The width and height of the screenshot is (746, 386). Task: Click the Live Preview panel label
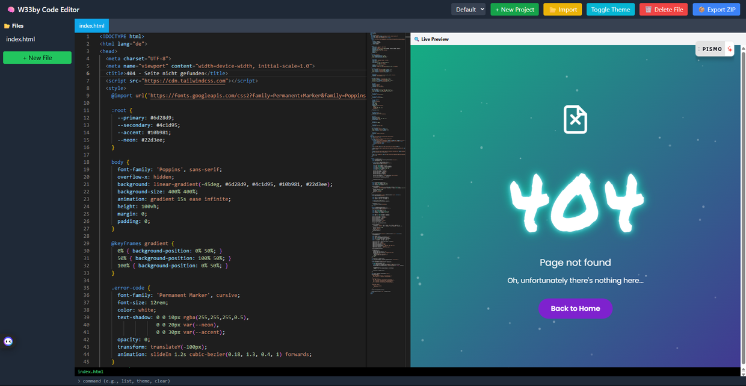(x=434, y=39)
